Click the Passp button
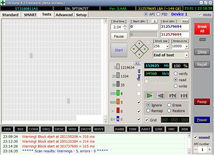Viewport: 214px width, 156px height. (x=202, y=102)
